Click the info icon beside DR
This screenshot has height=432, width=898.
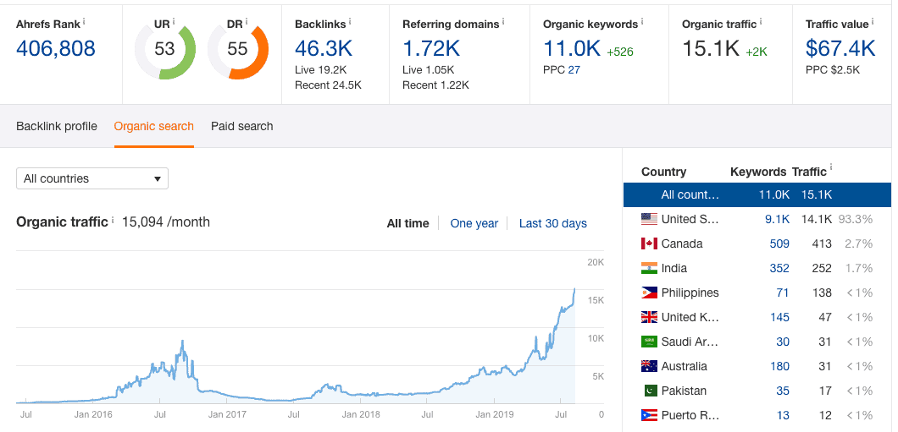click(247, 22)
